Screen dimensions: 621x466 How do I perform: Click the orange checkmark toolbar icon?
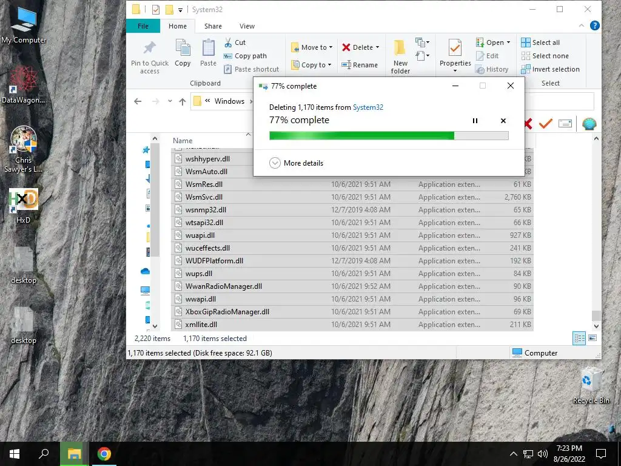point(545,124)
